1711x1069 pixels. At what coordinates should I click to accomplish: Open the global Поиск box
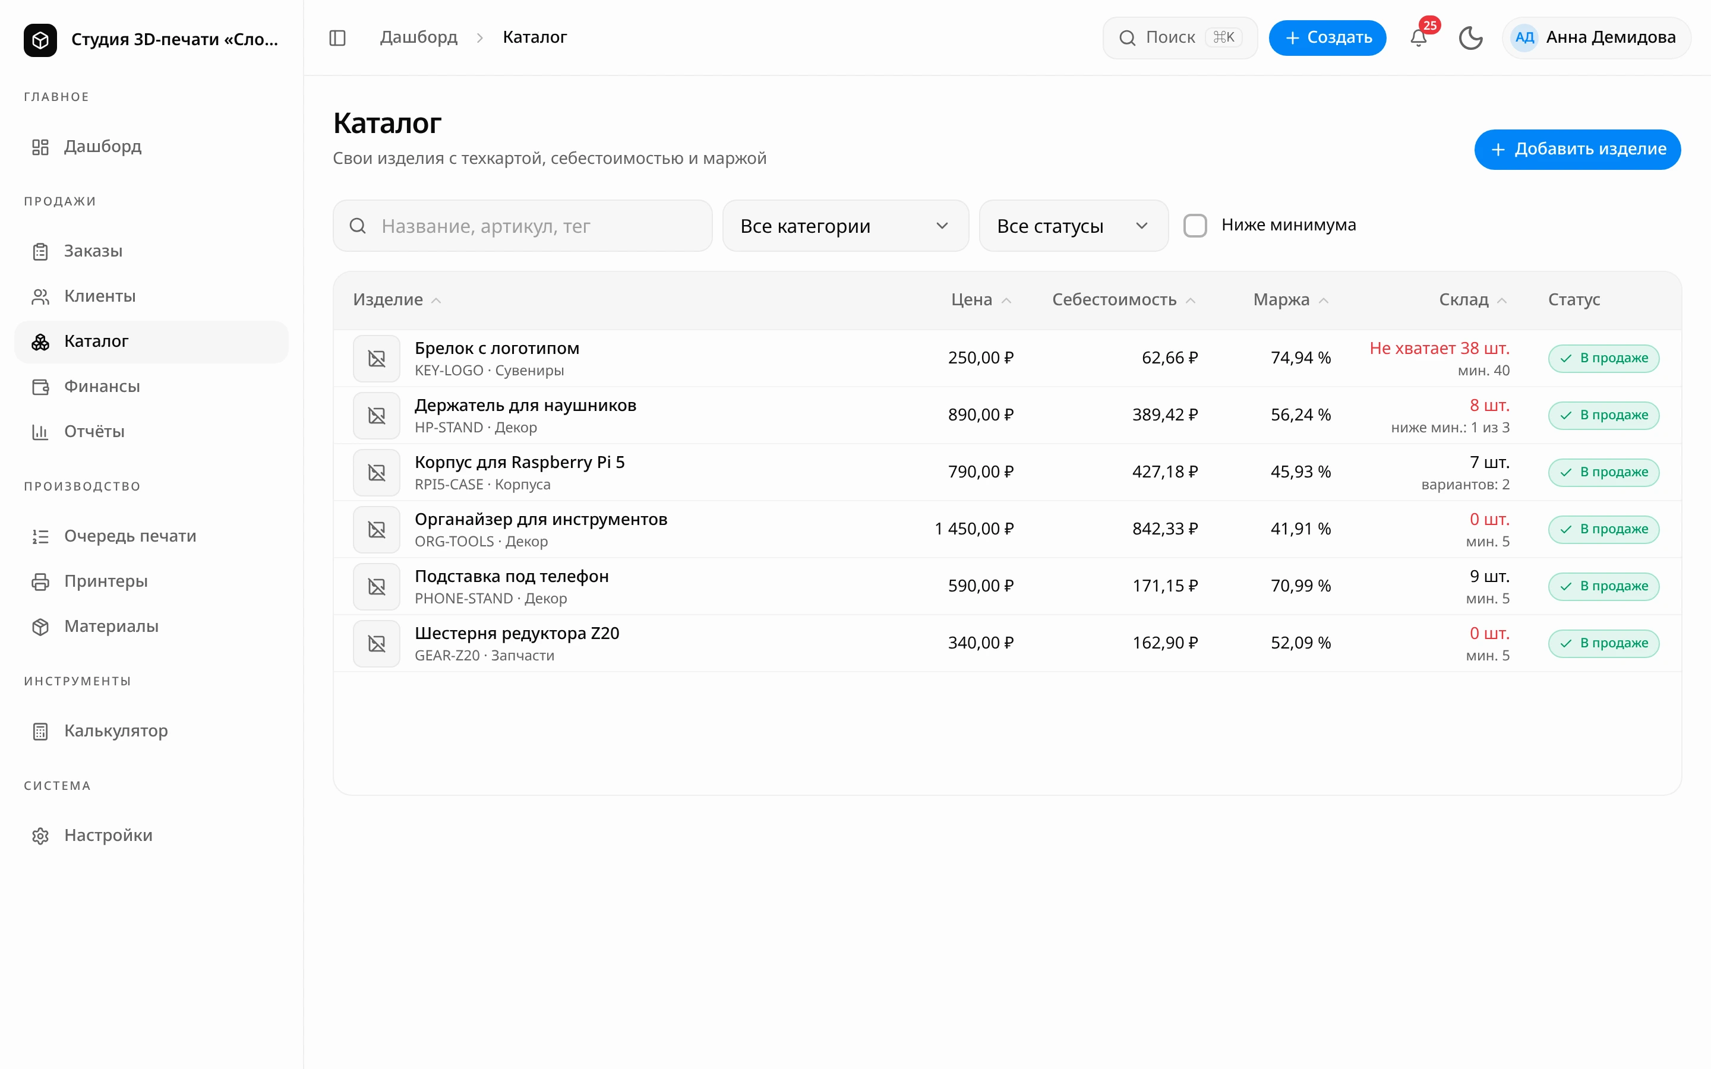(x=1179, y=37)
